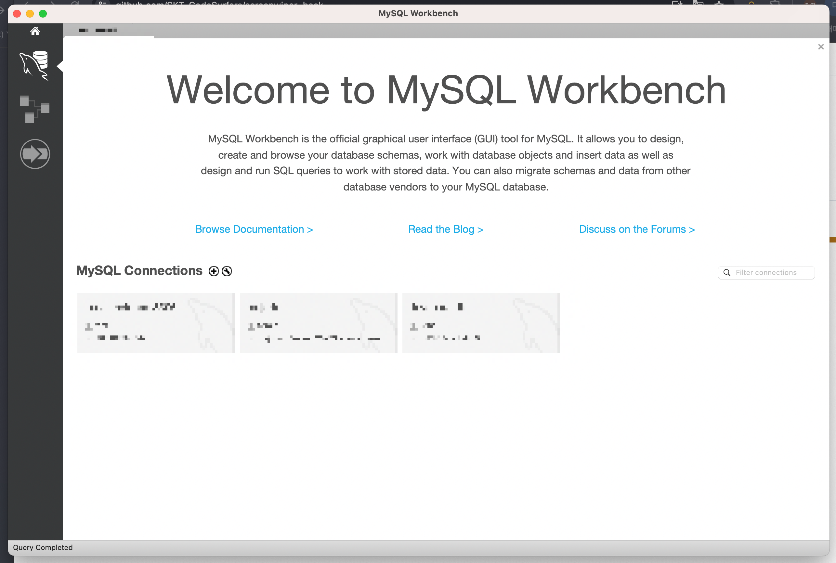This screenshot has height=563, width=836.
Task: Open the first connection tile
Action: coord(156,323)
